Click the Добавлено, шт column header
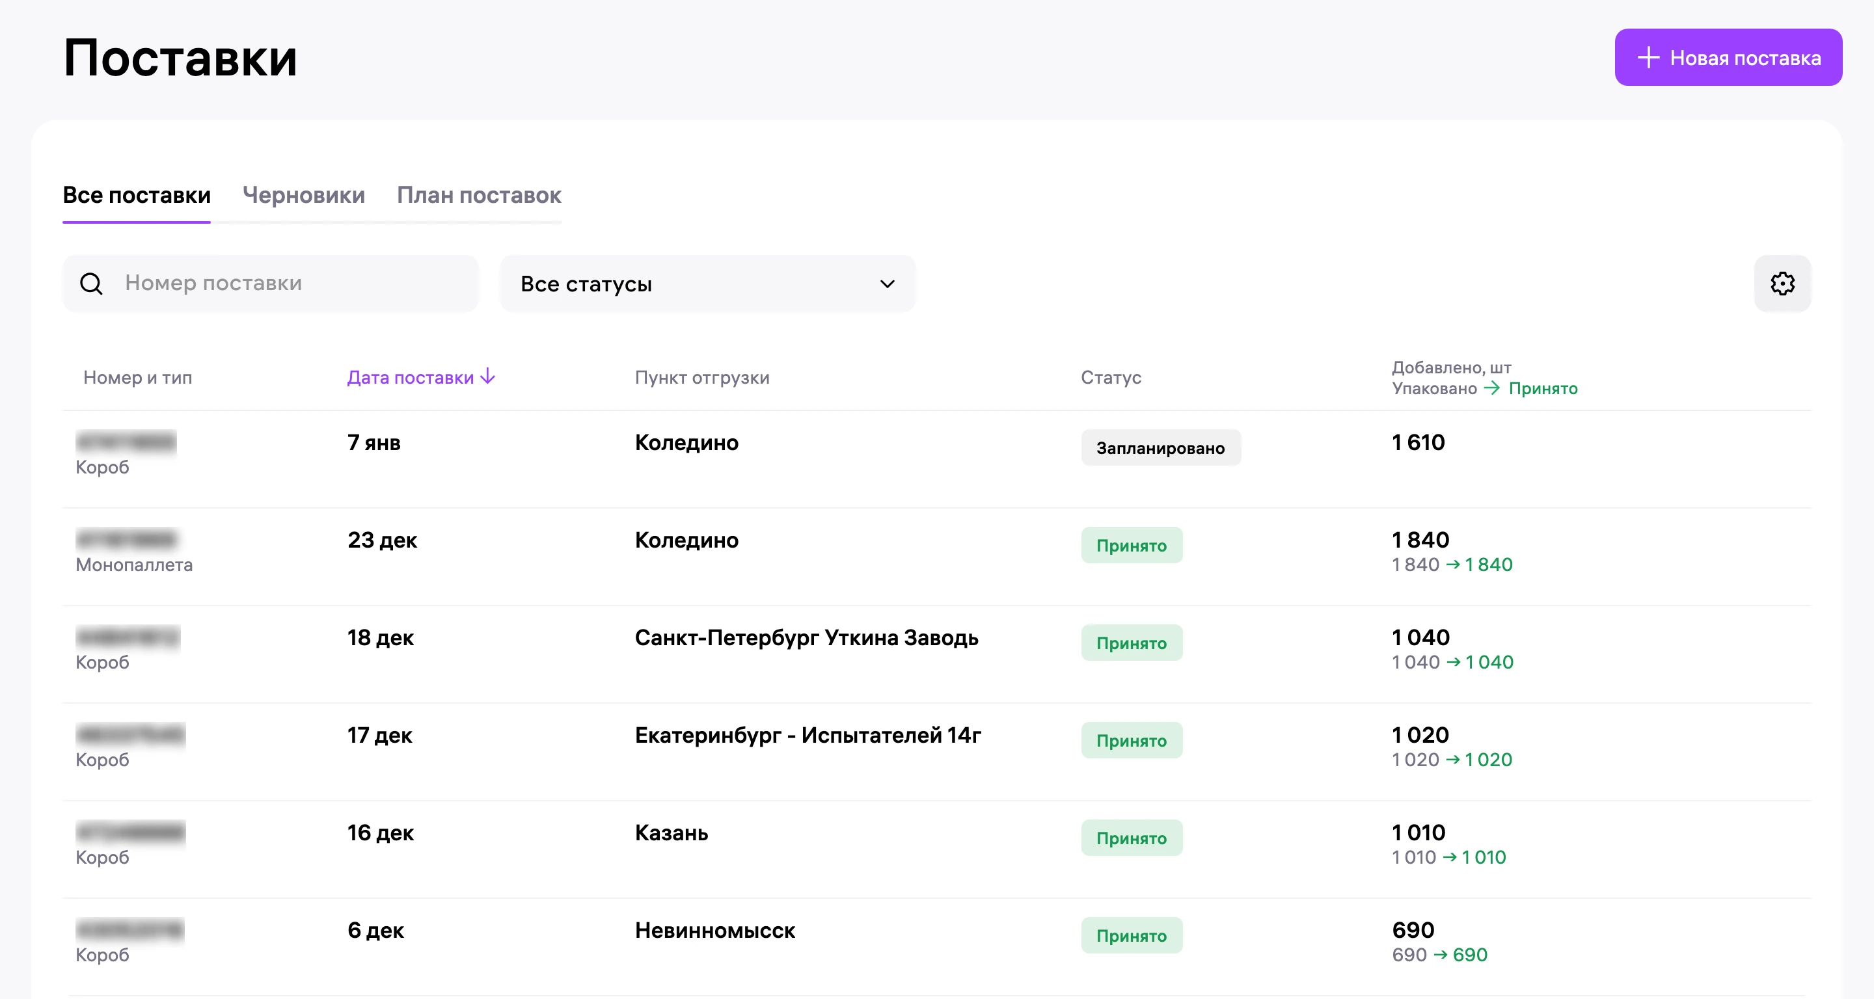The width and height of the screenshot is (1874, 999). point(1451,367)
